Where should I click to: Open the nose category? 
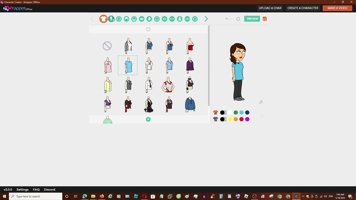tap(180, 19)
